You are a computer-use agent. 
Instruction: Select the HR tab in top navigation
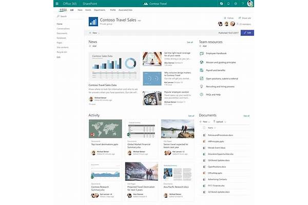[x=72, y=10]
